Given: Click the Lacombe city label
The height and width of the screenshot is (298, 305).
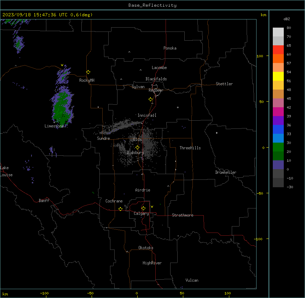Looking at the screenshot, I should point(159,68).
